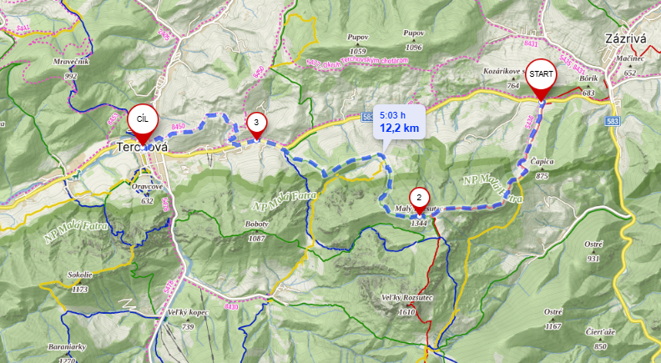Click the Mravečník 992 peak label

[71, 68]
